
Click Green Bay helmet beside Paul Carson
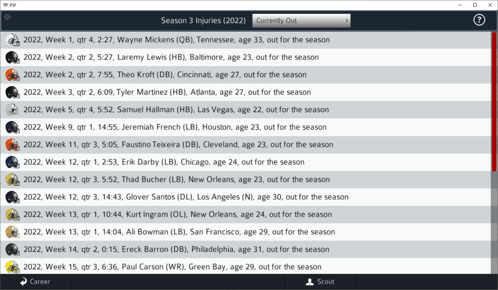[x=12, y=267]
